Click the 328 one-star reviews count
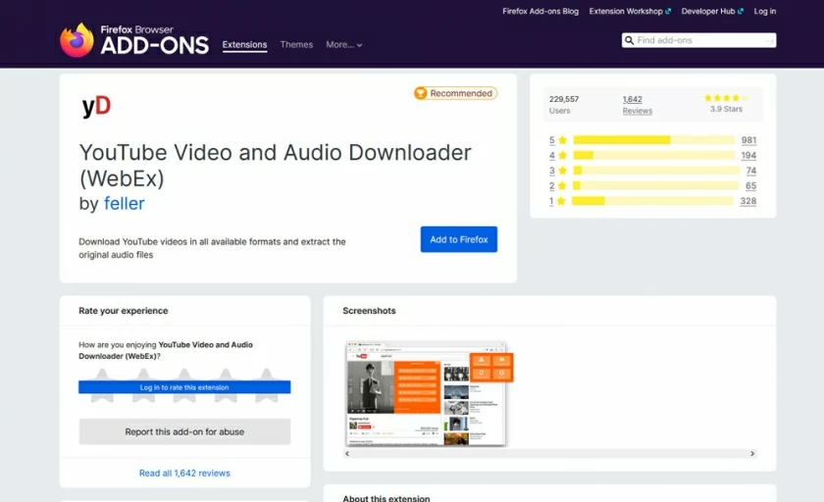Image resolution: width=824 pixels, height=502 pixels. (748, 201)
